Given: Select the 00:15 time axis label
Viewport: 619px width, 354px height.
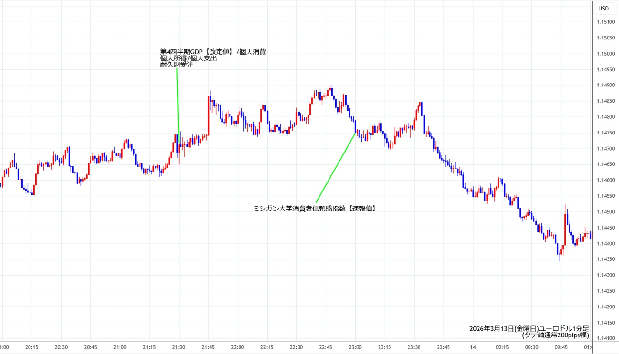Looking at the screenshot, I should (x=502, y=347).
